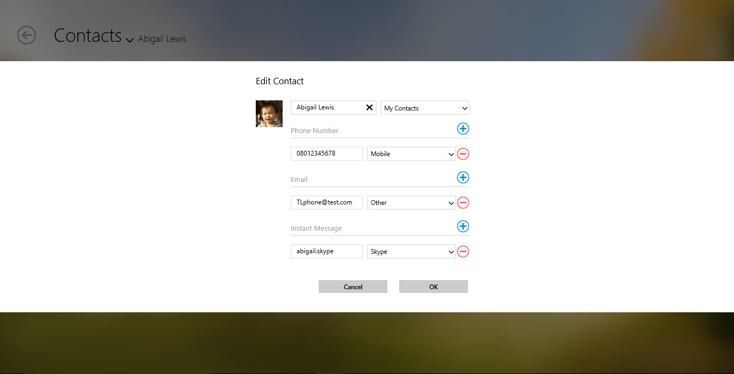This screenshot has height=374, width=734.
Task: Remove the TLphone@test.com email
Action: (x=463, y=203)
